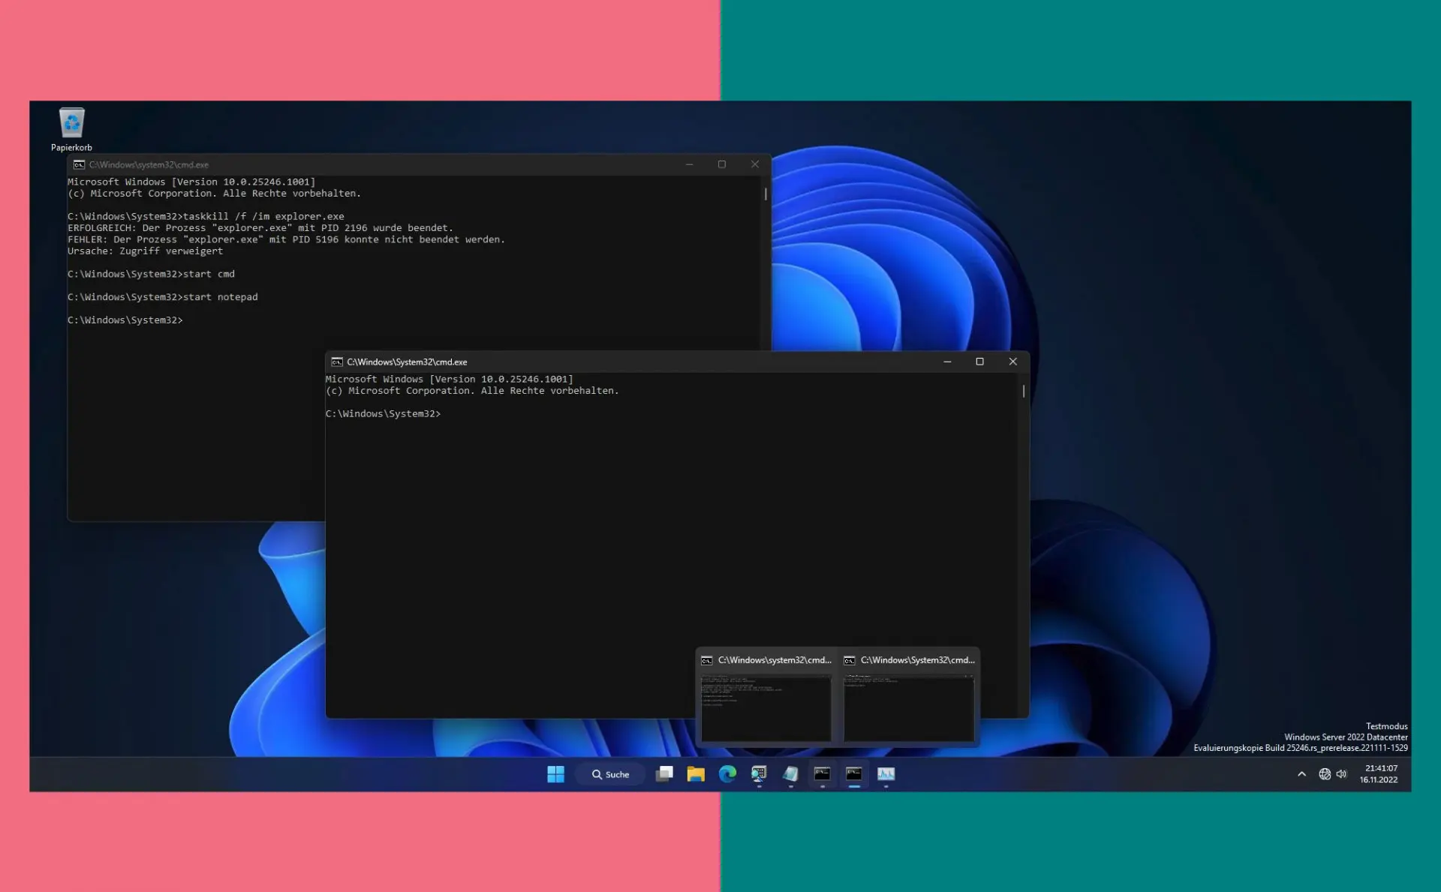Open Microsoft Edge from the taskbar
Image resolution: width=1441 pixels, height=892 pixels.
click(x=727, y=774)
